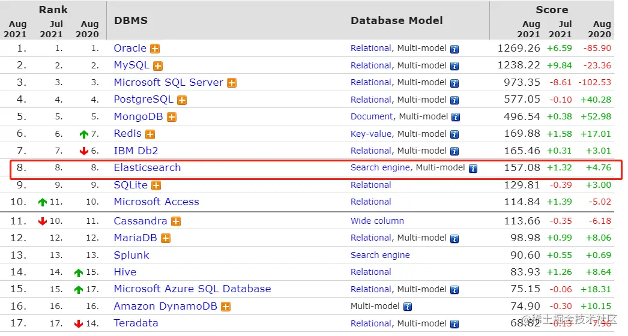
Task: Select score change +18.31
Action: click(x=596, y=289)
